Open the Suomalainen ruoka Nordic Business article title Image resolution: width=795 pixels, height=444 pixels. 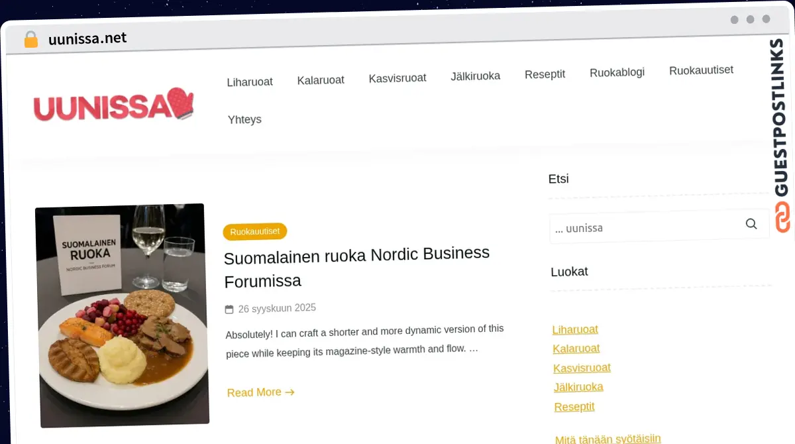357,266
